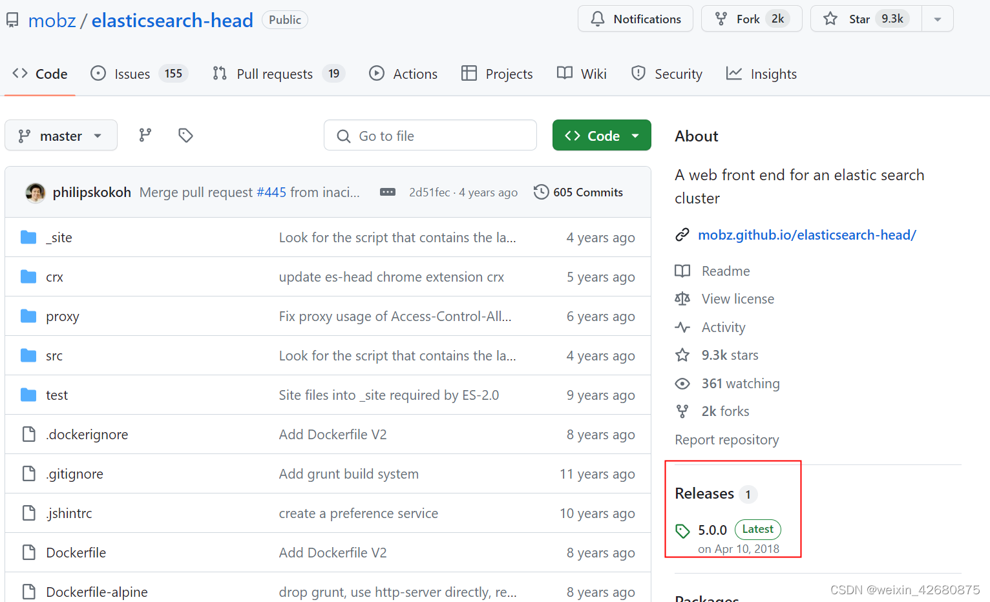Viewport: 990px width, 602px height.
Task: Open commit 'Site files into _site required by ES-2.0'
Action: click(389, 395)
